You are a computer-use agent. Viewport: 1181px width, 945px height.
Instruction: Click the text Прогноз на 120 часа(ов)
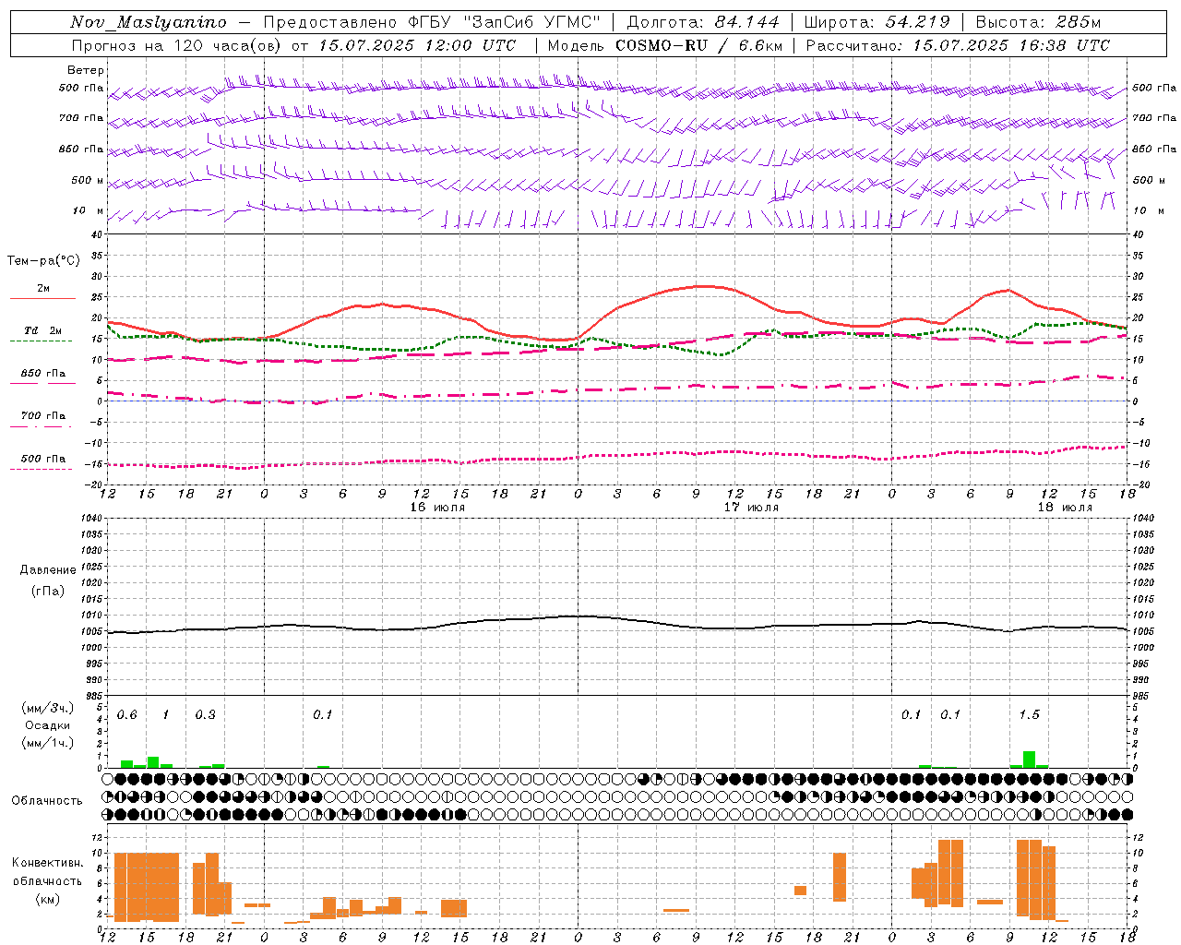click(x=177, y=45)
